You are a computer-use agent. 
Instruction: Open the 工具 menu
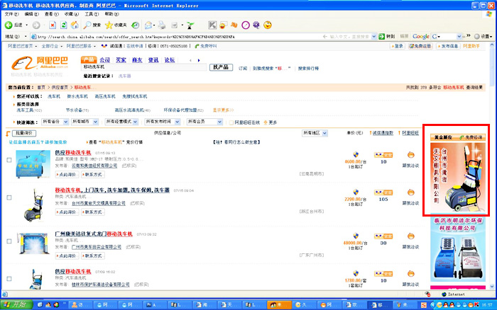click(x=92, y=14)
